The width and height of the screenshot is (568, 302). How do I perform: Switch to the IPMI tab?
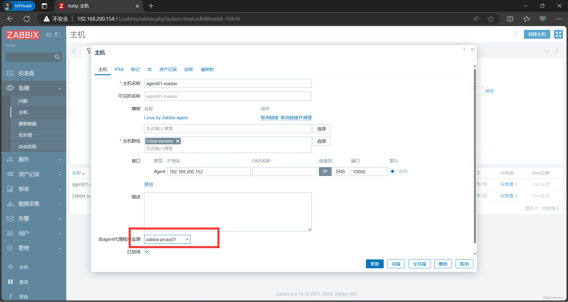(119, 70)
